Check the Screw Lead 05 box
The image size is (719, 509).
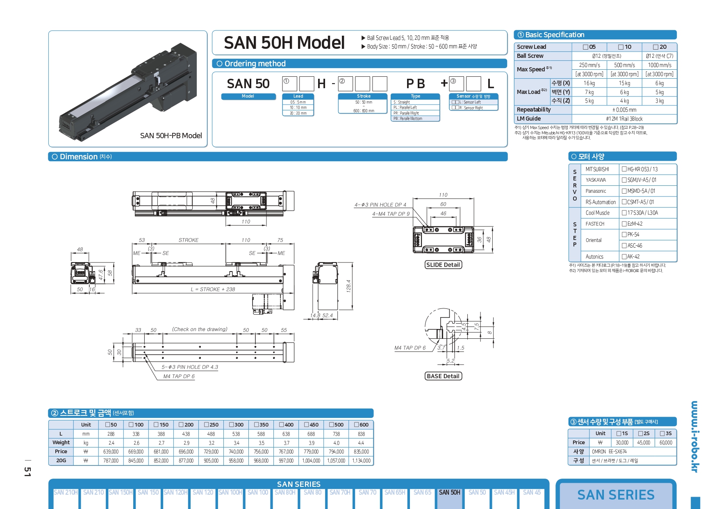(586, 47)
